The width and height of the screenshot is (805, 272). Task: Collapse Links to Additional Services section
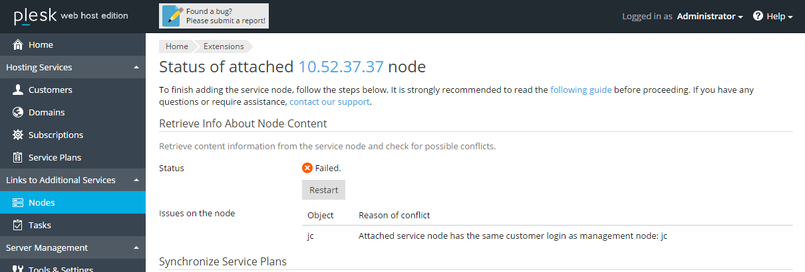coord(136,180)
